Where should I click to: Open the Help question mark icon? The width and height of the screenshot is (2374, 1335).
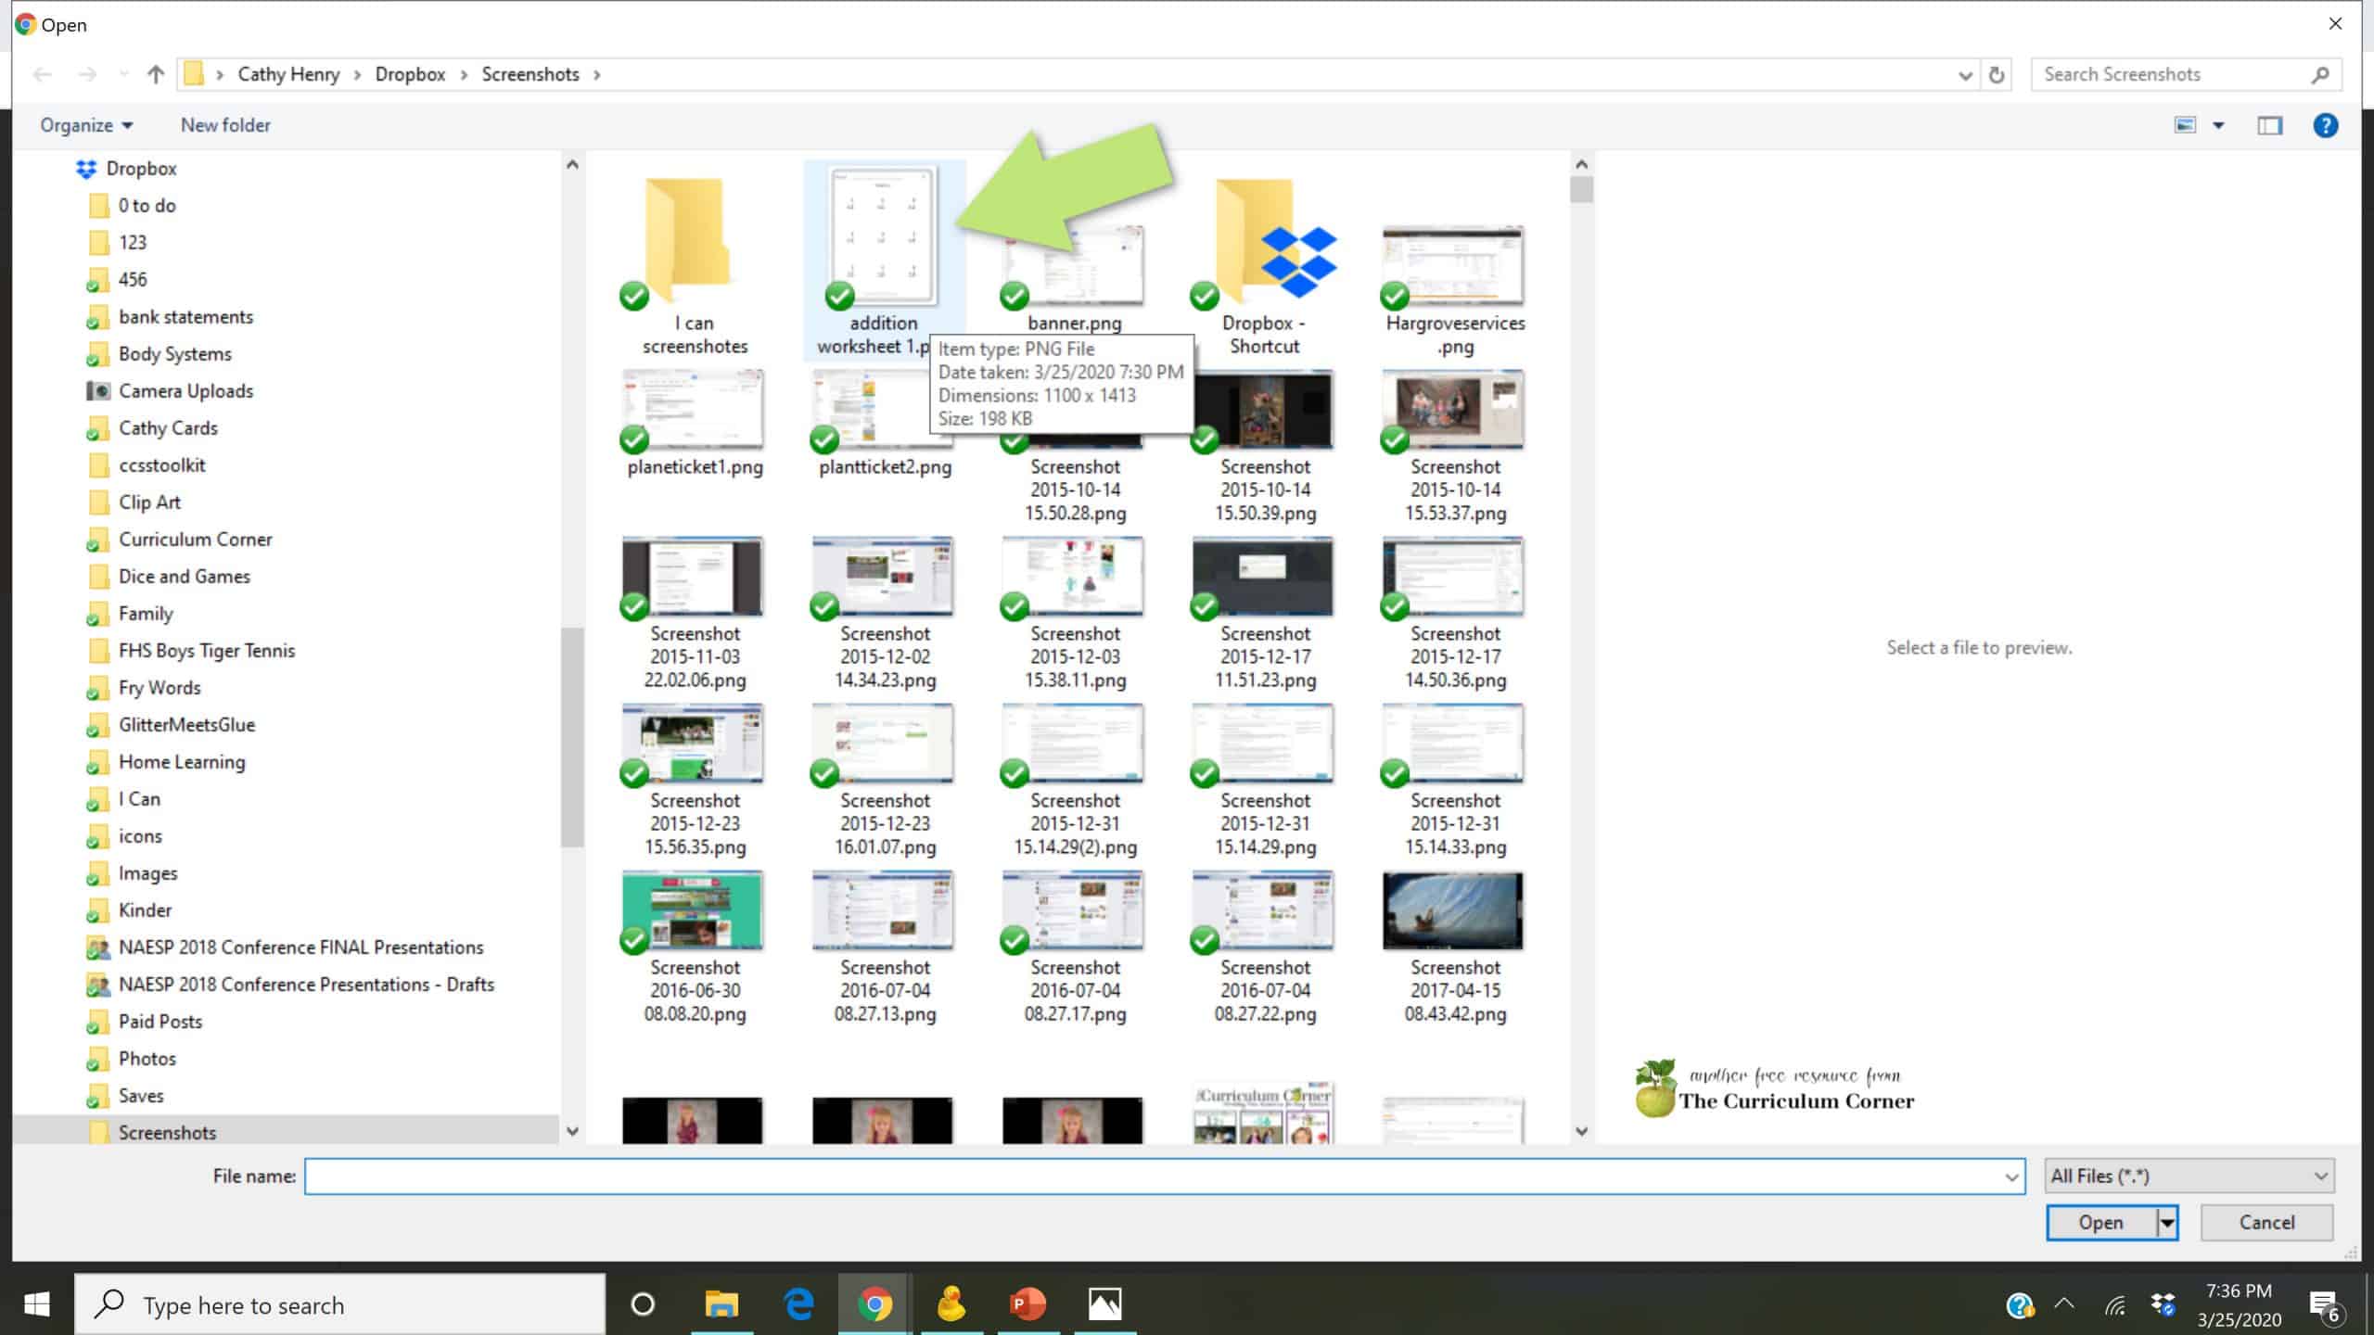click(2325, 125)
